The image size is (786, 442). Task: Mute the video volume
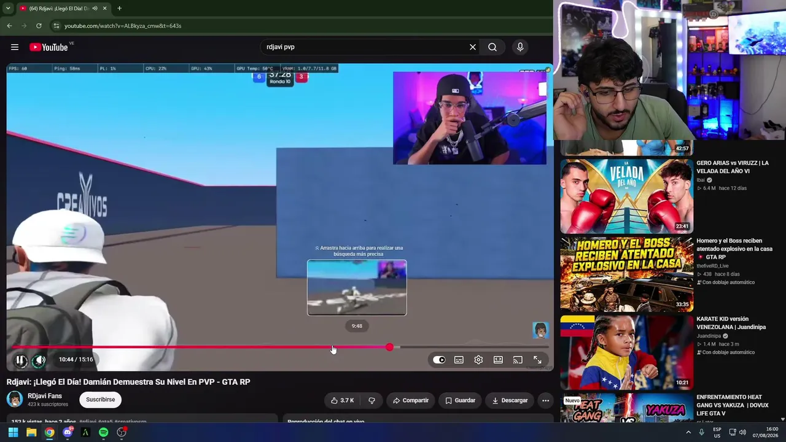pos(39,360)
